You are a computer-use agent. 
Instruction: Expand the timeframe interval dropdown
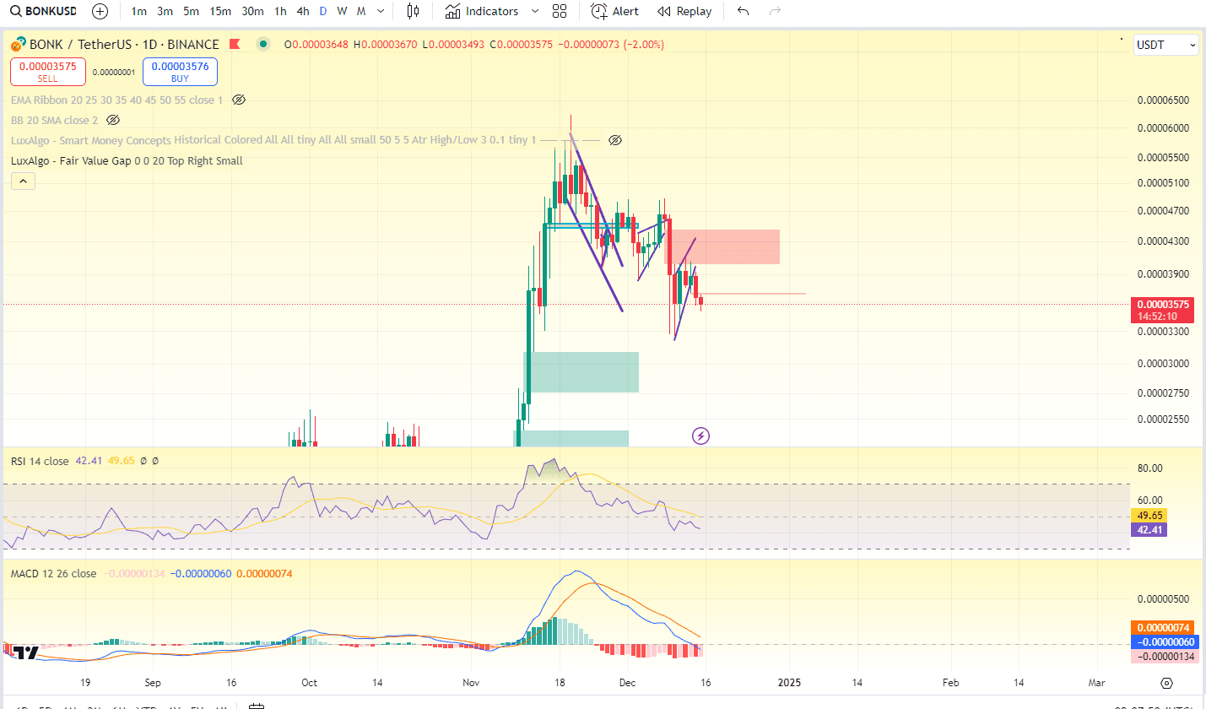(381, 11)
